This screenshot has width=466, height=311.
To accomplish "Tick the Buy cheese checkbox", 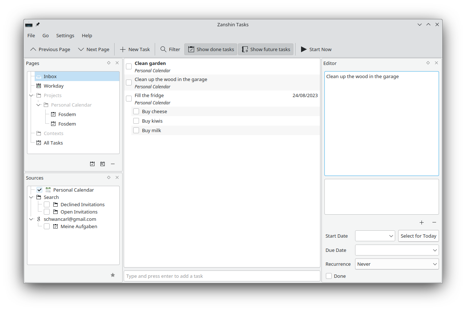I will (136, 111).
